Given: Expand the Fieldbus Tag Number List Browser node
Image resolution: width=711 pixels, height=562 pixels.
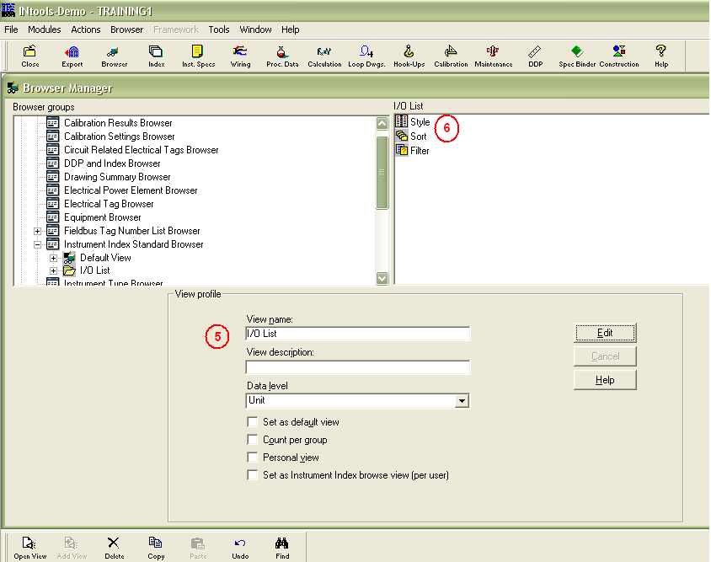Looking at the screenshot, I should pos(37,230).
